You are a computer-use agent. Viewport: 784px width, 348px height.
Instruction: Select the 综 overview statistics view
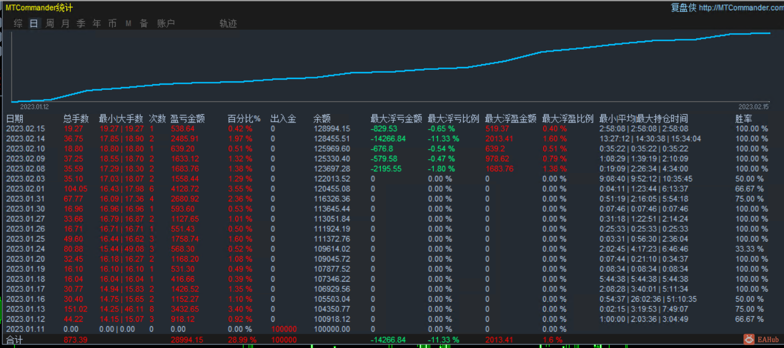pyautogui.click(x=17, y=23)
